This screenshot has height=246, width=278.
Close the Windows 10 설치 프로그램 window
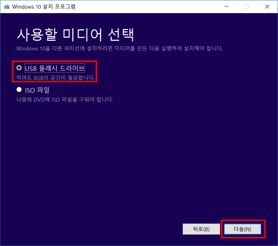pyautogui.click(x=267, y=7)
